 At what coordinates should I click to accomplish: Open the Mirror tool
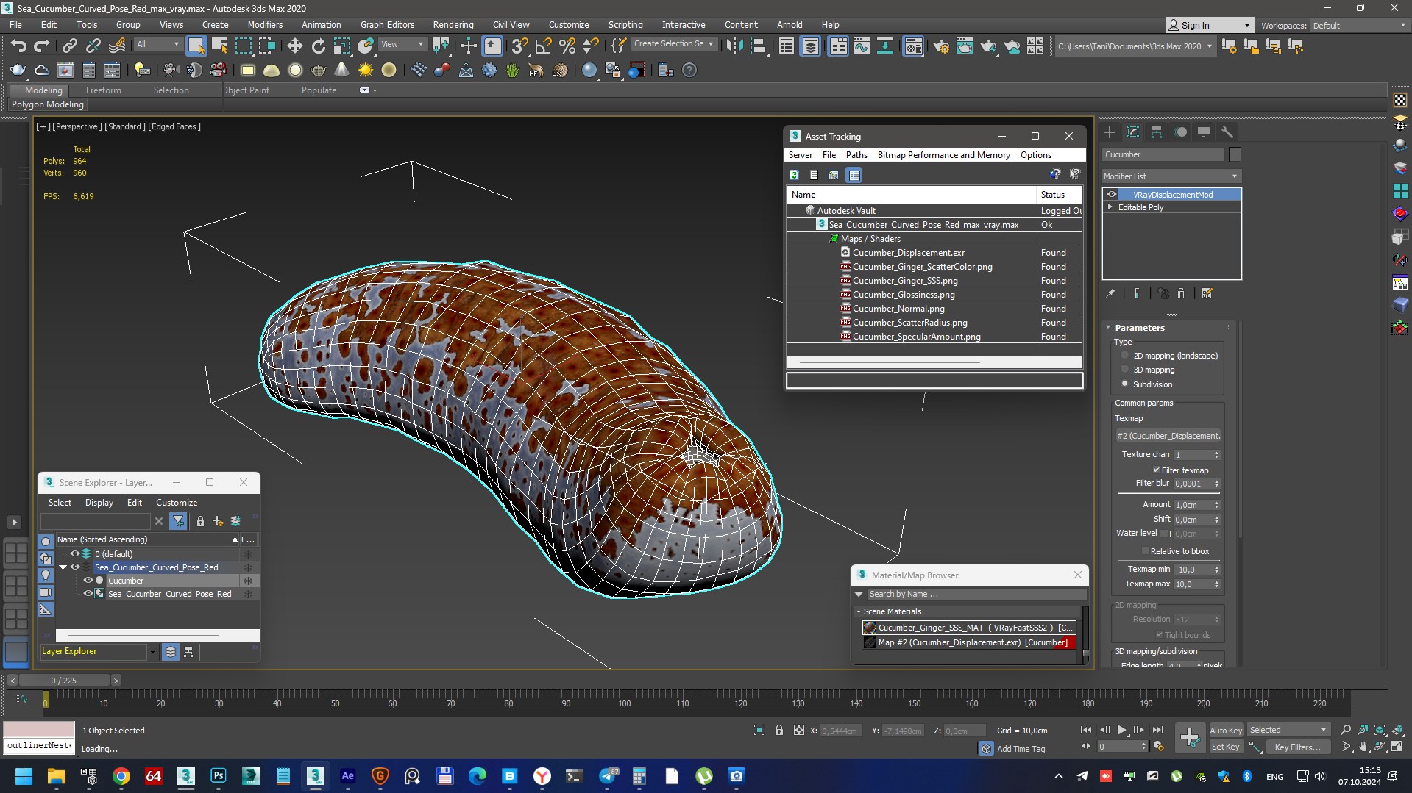coord(734,46)
